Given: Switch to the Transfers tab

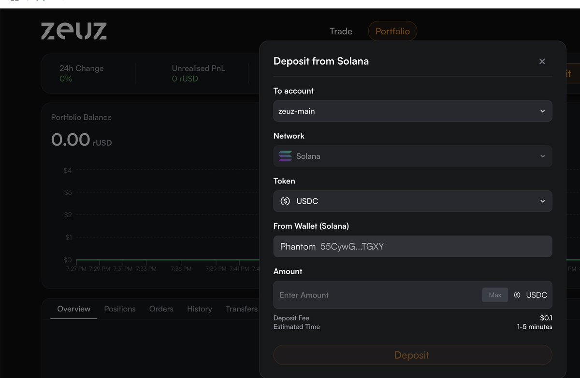Looking at the screenshot, I should coord(242,309).
